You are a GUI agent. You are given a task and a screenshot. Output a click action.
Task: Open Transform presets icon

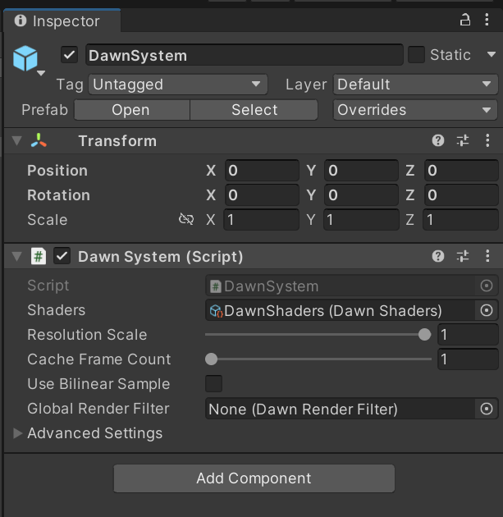[463, 141]
